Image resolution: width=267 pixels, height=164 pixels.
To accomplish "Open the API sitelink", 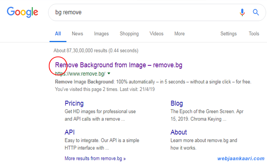I will tap(70, 132).
